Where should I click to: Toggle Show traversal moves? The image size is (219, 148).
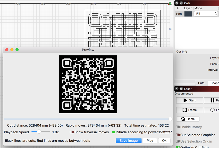pyautogui.click(x=72, y=132)
